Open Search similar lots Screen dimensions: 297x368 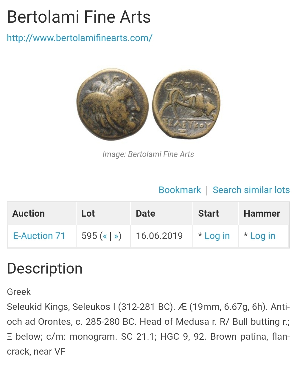point(251,190)
